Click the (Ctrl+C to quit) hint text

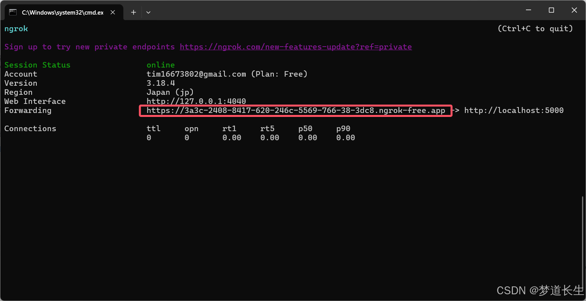coord(535,28)
